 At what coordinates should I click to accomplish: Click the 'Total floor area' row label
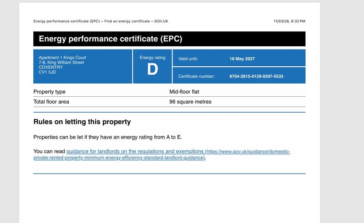tap(51, 102)
